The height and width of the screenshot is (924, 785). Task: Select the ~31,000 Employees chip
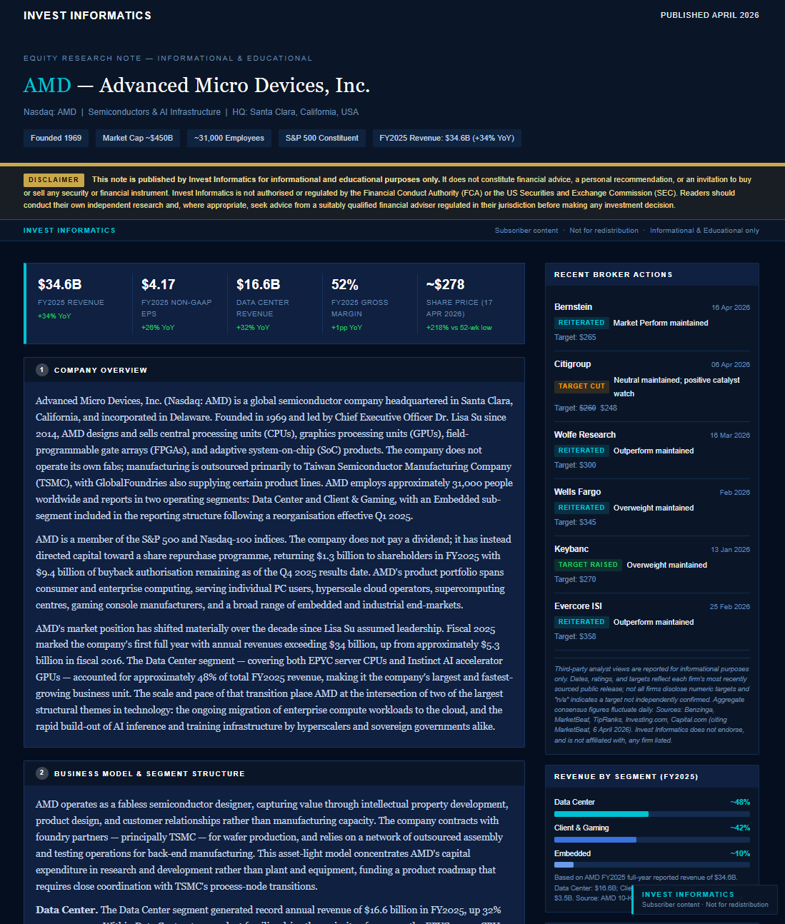click(x=229, y=138)
